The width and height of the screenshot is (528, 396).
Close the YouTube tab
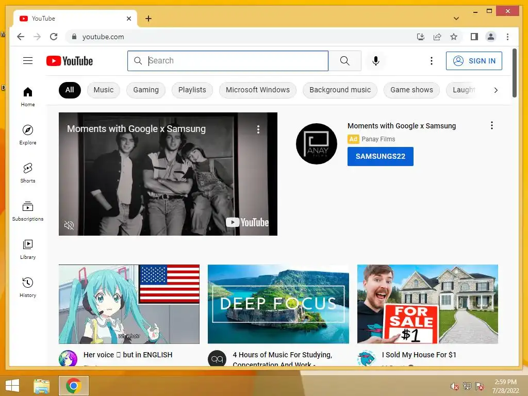pyautogui.click(x=128, y=19)
